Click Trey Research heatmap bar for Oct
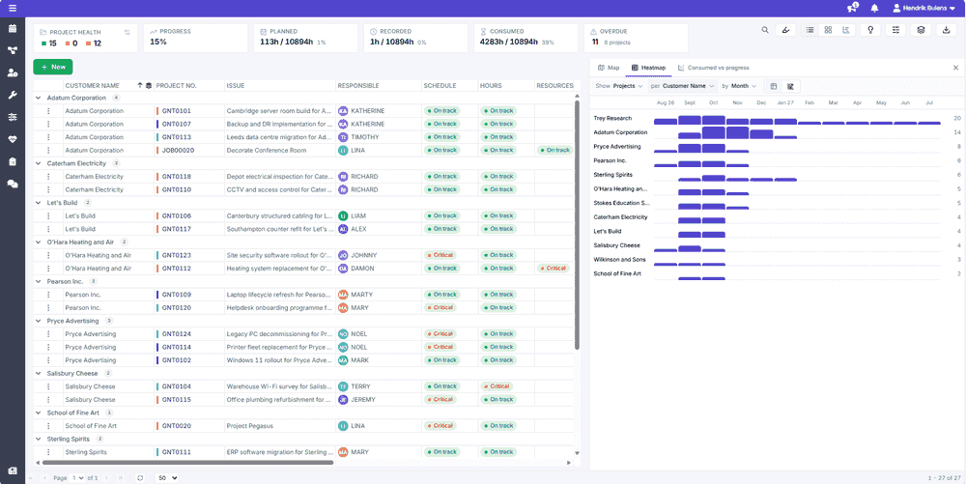966x484 pixels. coord(714,120)
